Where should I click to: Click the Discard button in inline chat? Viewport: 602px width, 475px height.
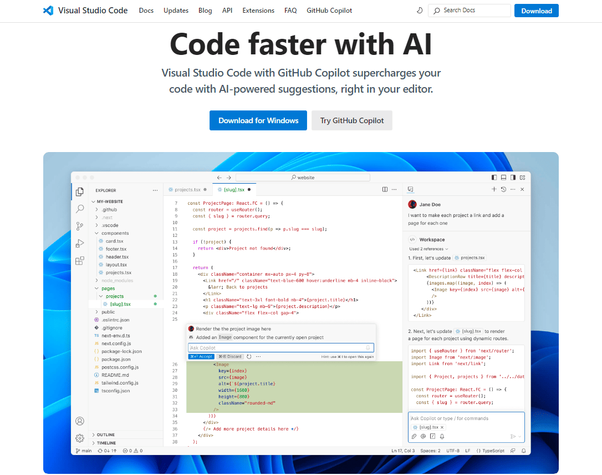[x=230, y=357]
